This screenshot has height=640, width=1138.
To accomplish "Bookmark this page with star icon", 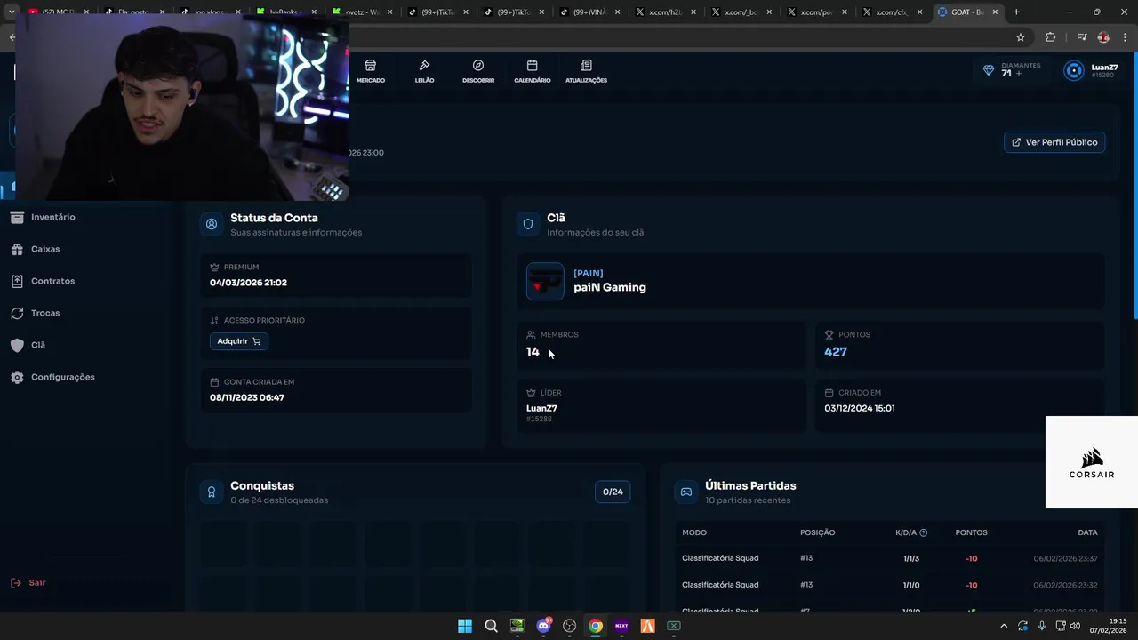I will [1021, 37].
